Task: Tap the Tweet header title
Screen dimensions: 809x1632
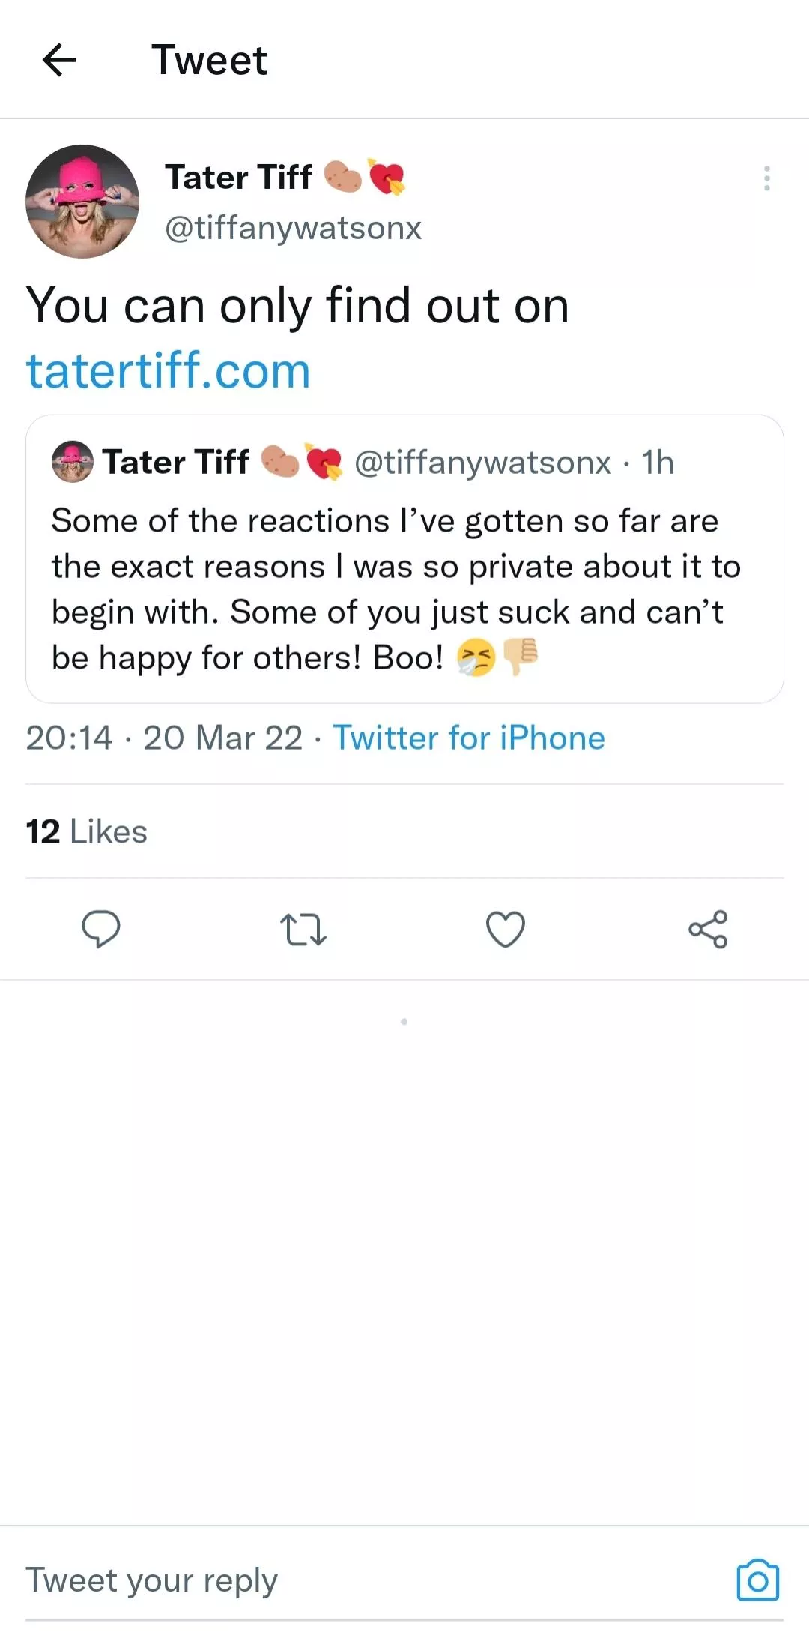Action: (x=209, y=60)
